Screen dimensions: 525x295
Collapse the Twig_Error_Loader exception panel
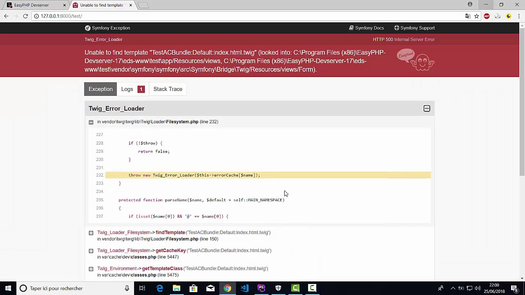pyautogui.click(x=427, y=109)
